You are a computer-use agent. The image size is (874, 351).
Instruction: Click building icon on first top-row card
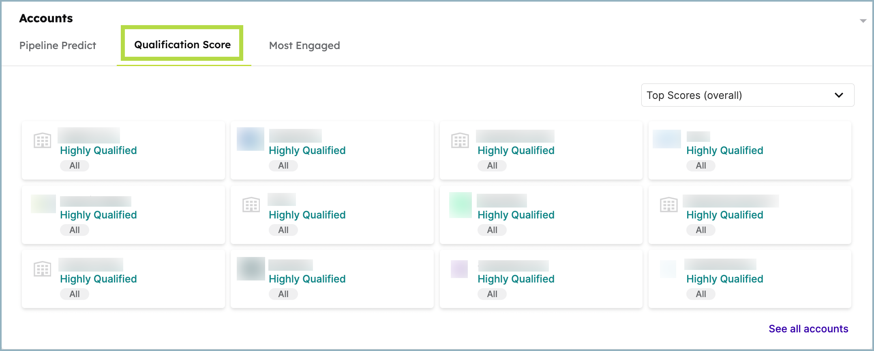coord(42,140)
